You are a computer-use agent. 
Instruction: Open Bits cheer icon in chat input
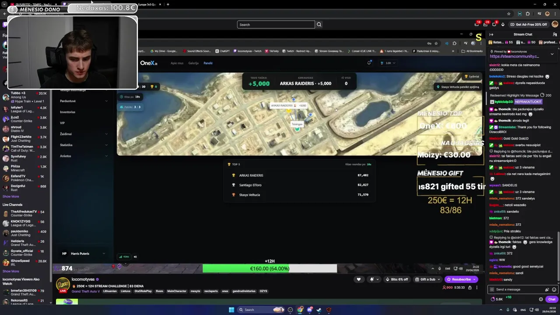click(x=547, y=290)
